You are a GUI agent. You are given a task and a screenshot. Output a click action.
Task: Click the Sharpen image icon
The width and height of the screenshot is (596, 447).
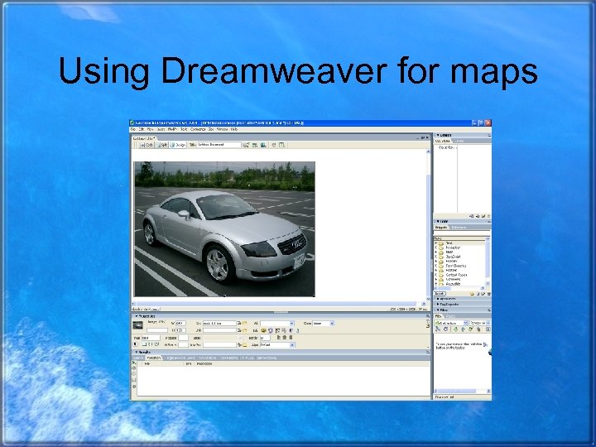[298, 330]
